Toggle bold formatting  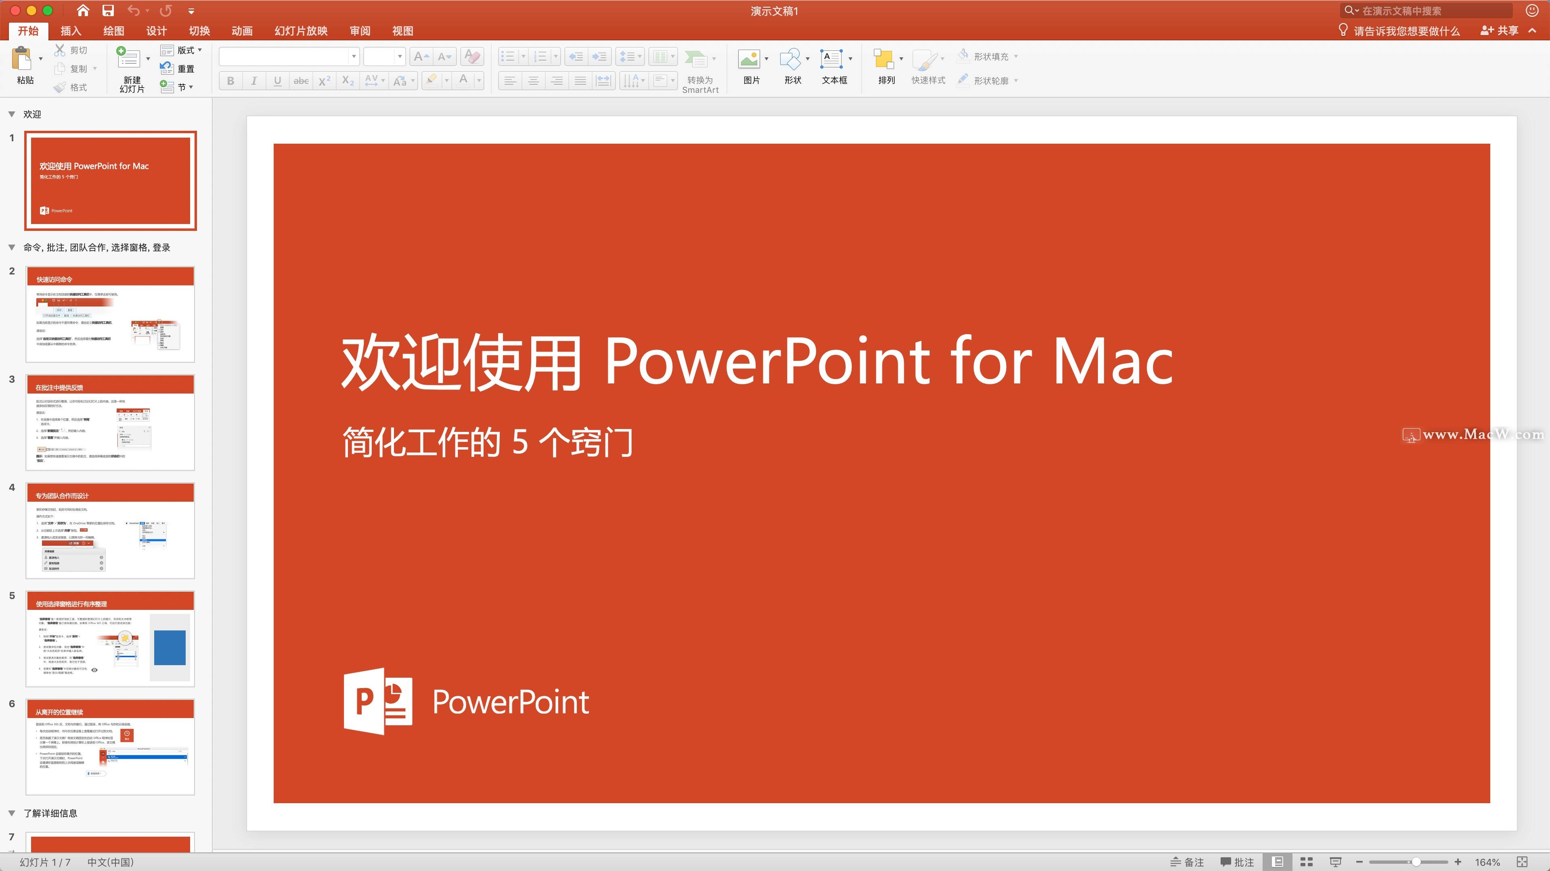point(230,81)
